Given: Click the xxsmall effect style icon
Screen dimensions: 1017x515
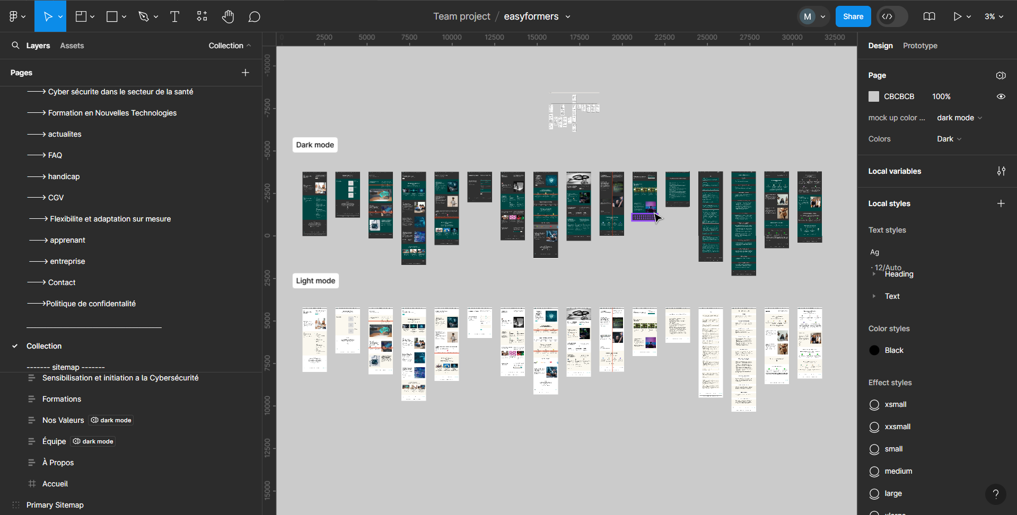Looking at the screenshot, I should (x=874, y=427).
